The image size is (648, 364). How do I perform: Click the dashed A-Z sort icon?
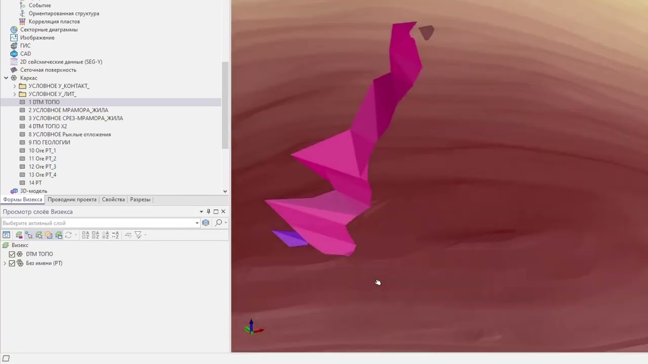tap(115, 235)
